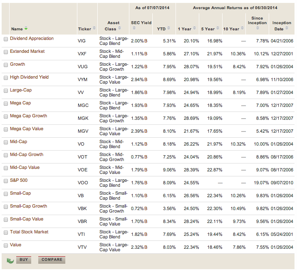This screenshot has width=297, height=270.
Task: Sort by SEC Yield column arrow
Action: [134, 28]
